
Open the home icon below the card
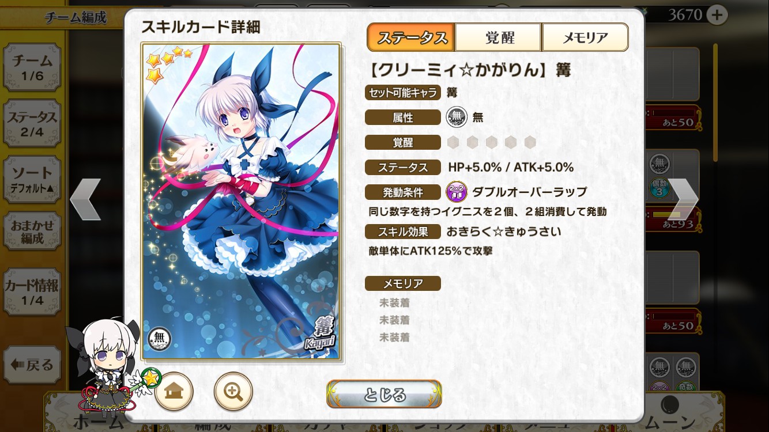tap(174, 392)
